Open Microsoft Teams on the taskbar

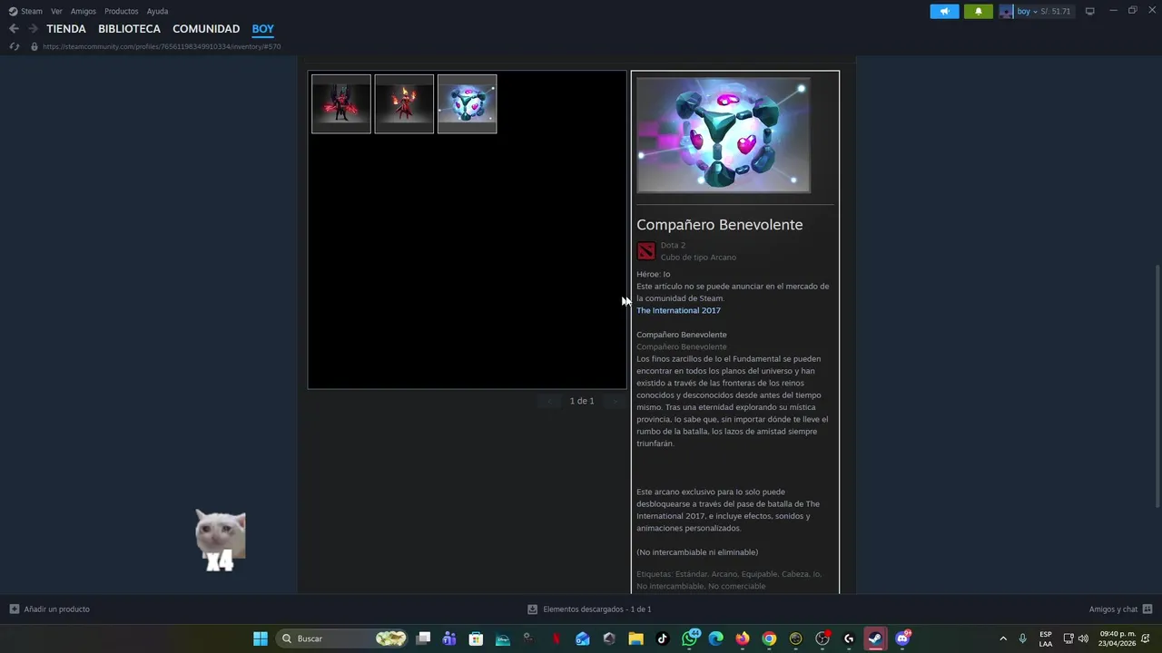pos(449,638)
